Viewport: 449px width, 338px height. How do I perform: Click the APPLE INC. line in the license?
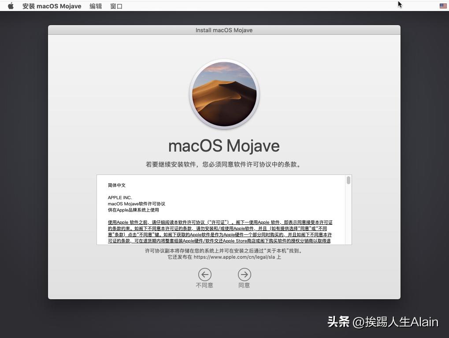[x=119, y=197]
